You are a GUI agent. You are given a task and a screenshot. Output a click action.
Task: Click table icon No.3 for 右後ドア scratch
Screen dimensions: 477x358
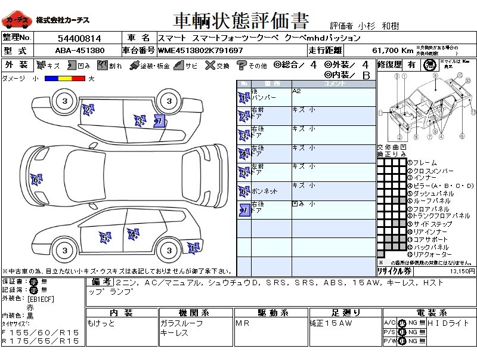click(x=244, y=135)
